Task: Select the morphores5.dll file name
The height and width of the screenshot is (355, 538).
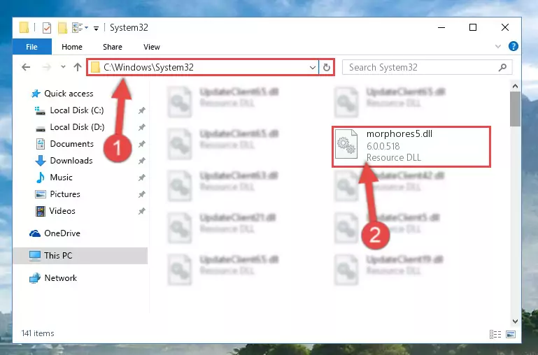Action: 399,134
